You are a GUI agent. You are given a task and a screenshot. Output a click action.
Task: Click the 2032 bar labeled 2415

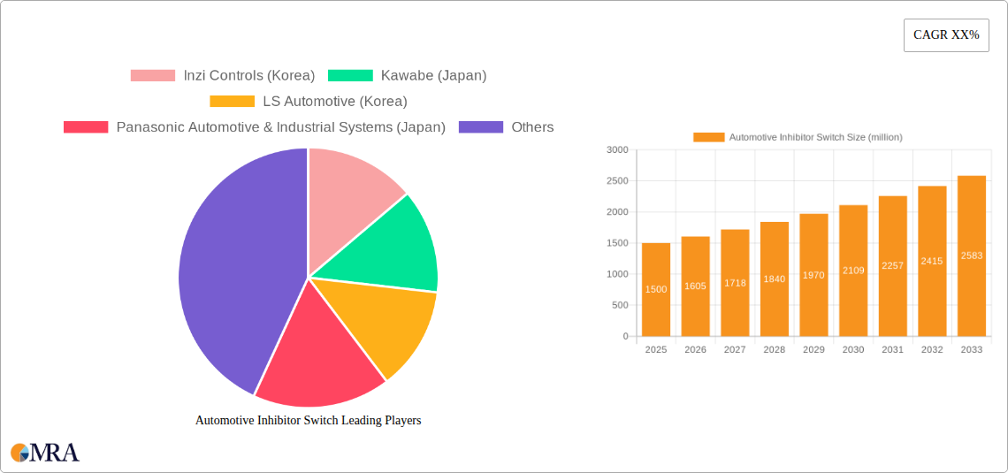(932, 261)
